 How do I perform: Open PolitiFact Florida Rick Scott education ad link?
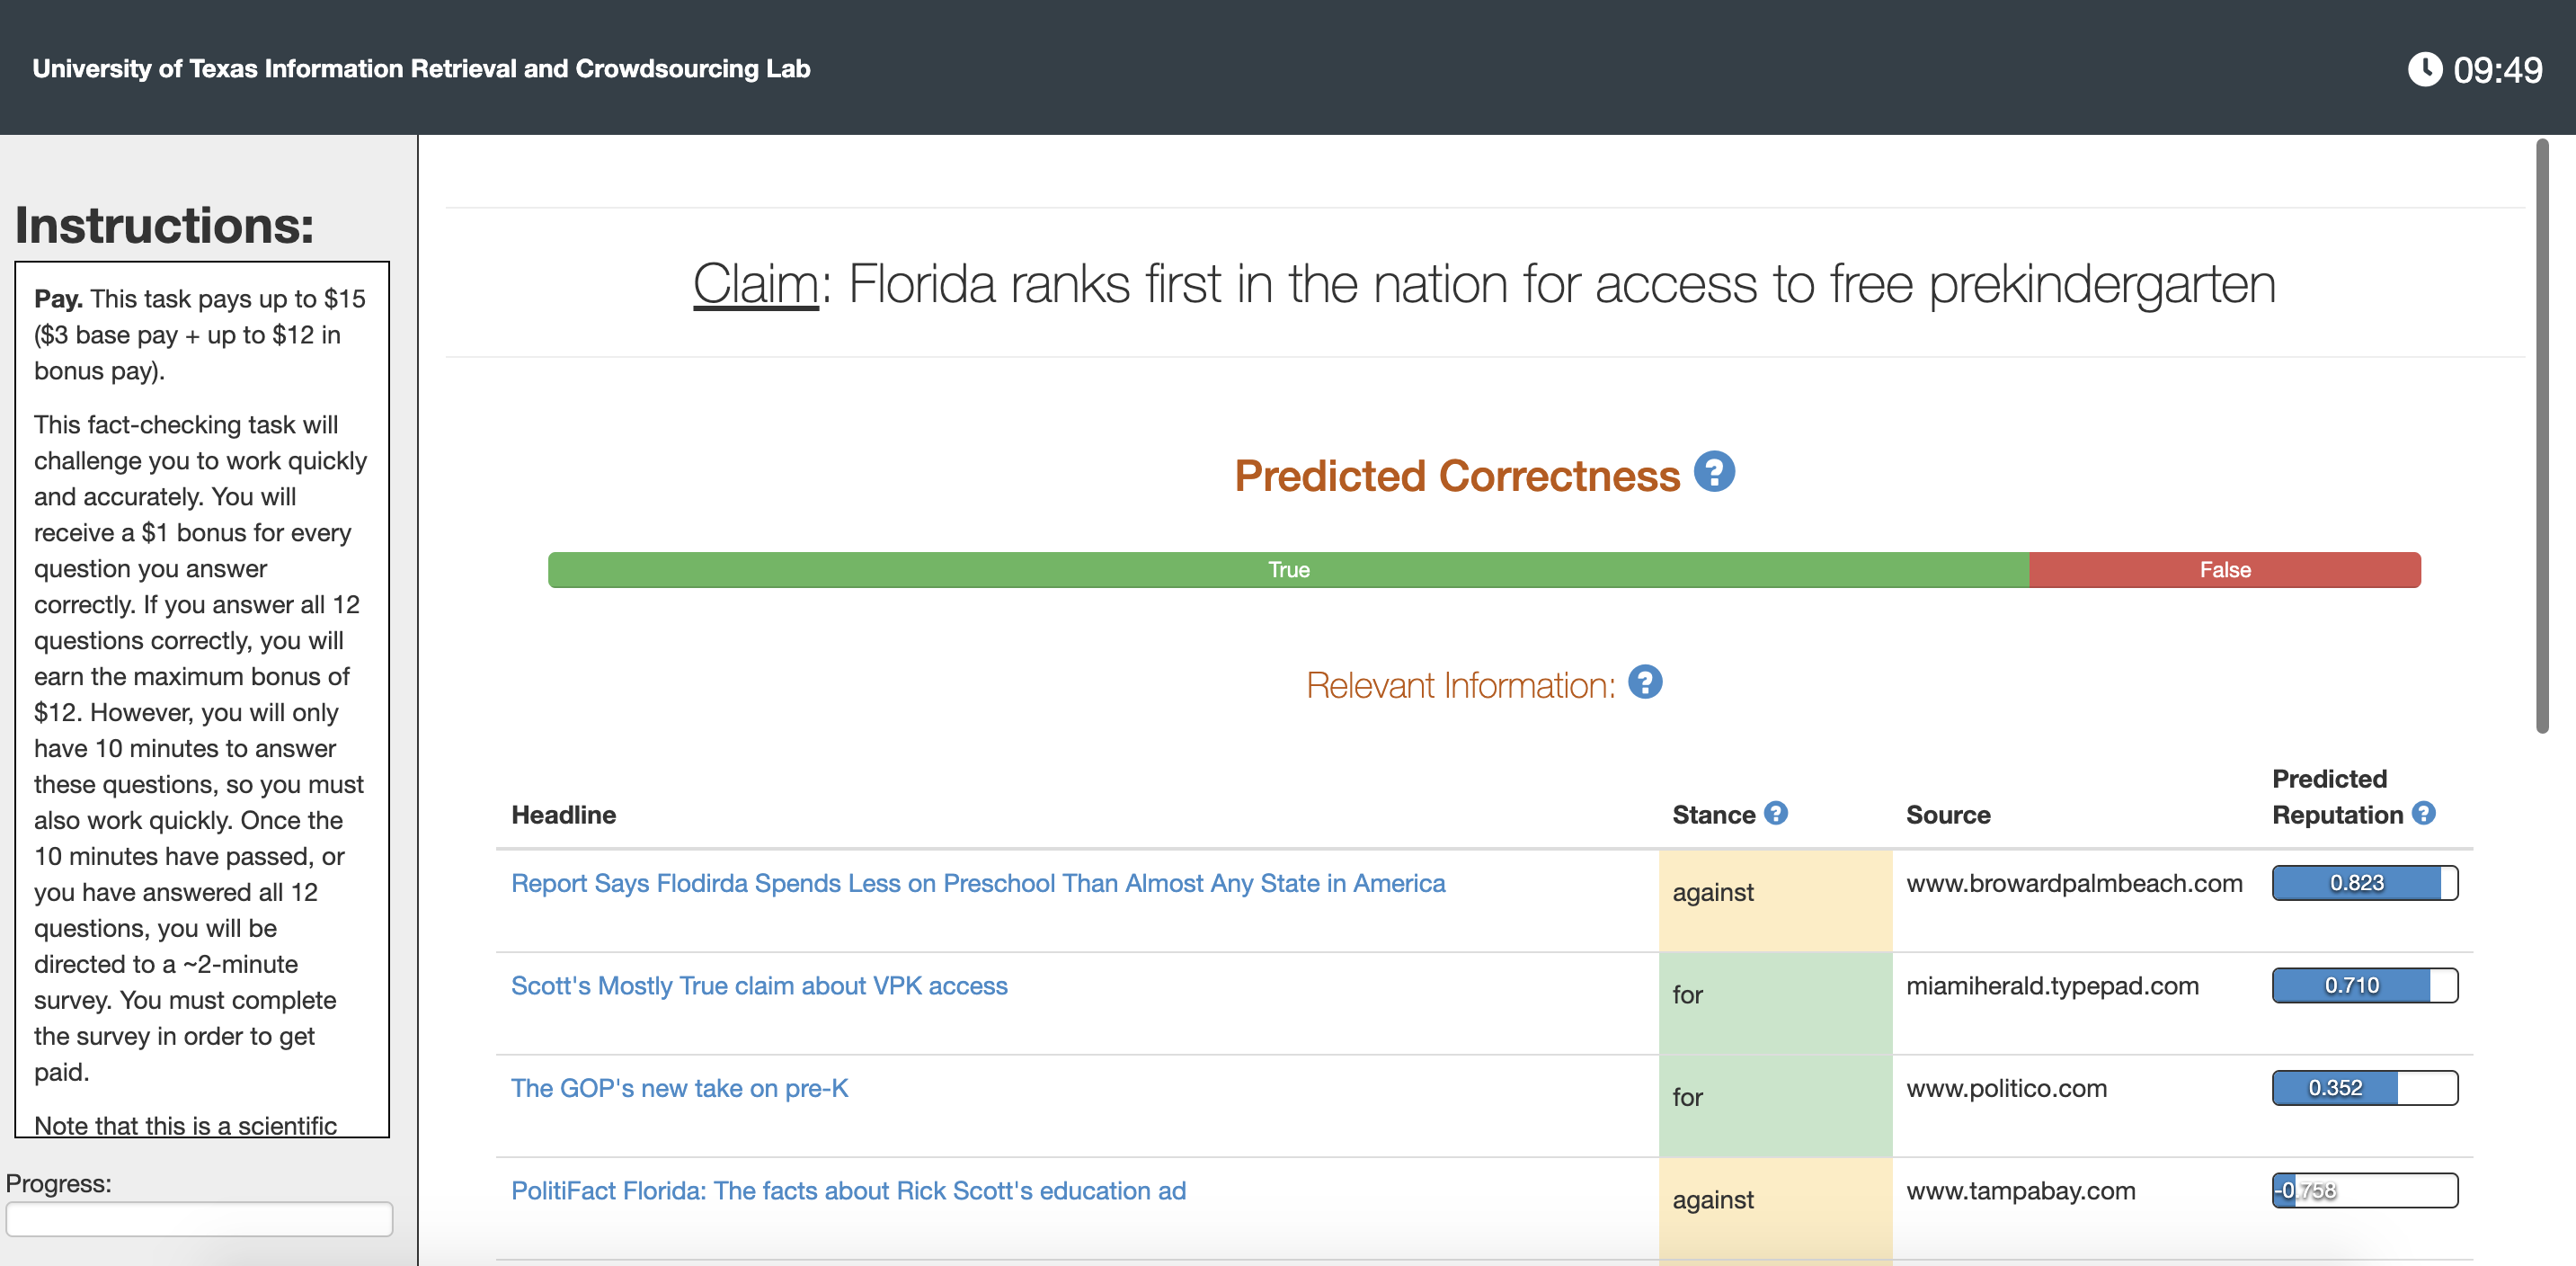click(x=848, y=1191)
